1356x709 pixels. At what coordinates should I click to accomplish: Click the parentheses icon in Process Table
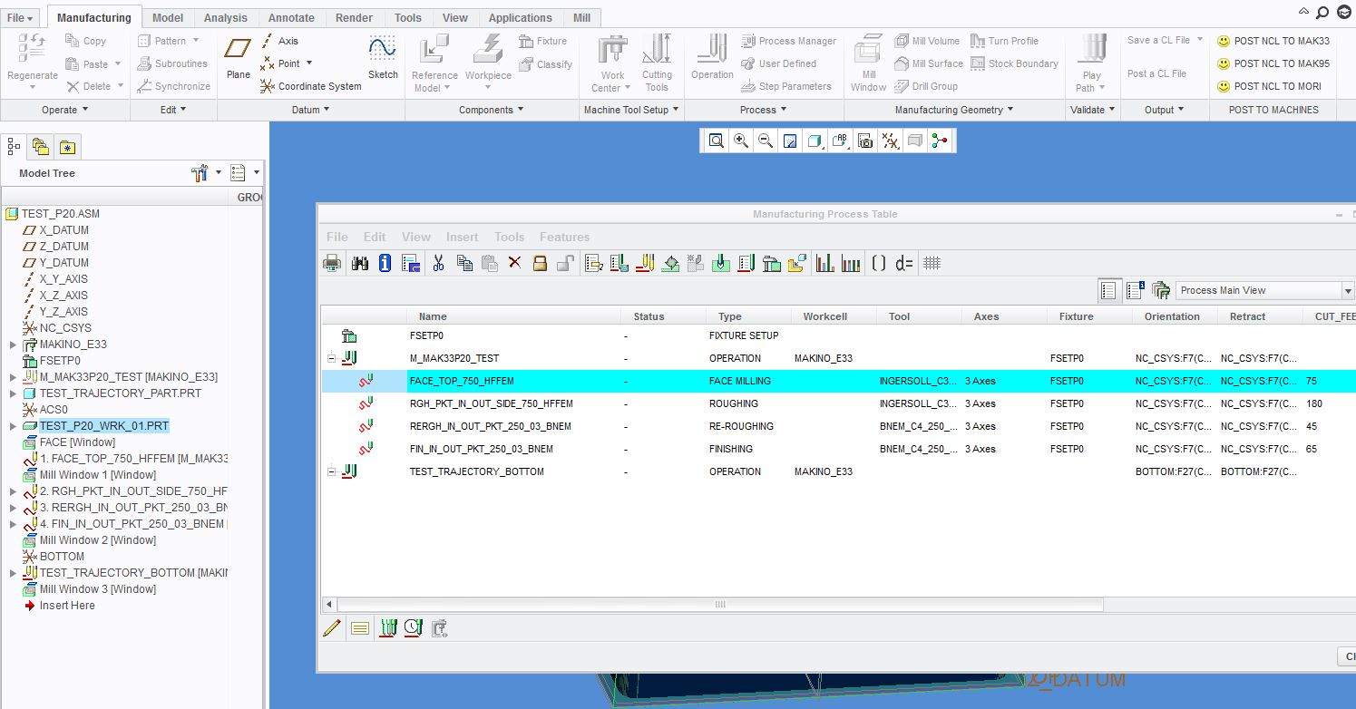coord(878,263)
